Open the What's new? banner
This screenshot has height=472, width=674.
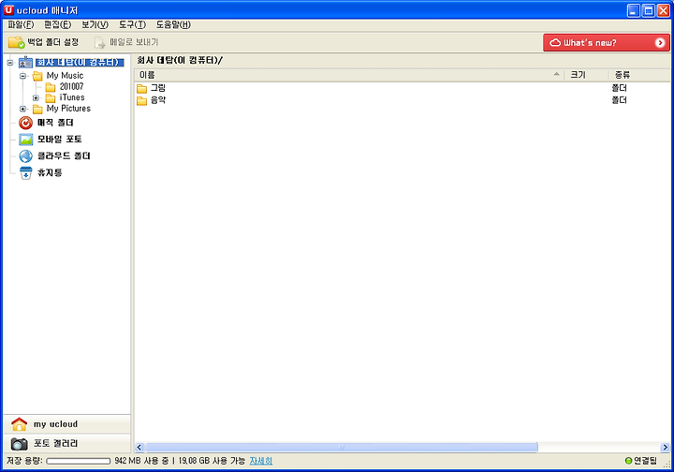click(606, 42)
